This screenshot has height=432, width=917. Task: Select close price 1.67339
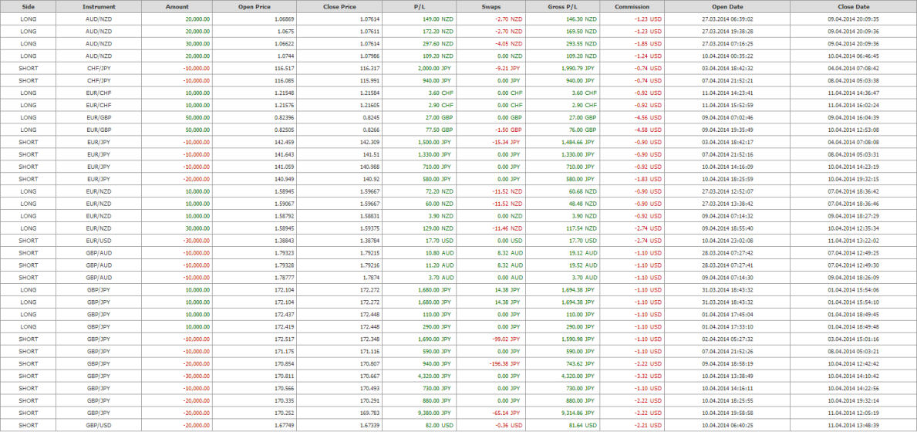click(x=369, y=424)
